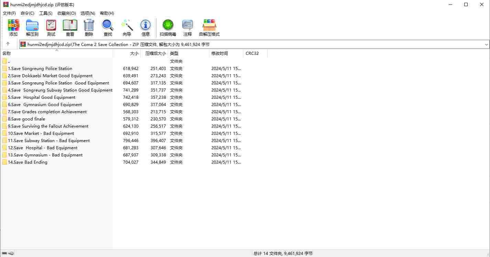Select 13.Save Gymnasium - Bad Equipment
Screen dimensions: 490x257
tap(45, 155)
